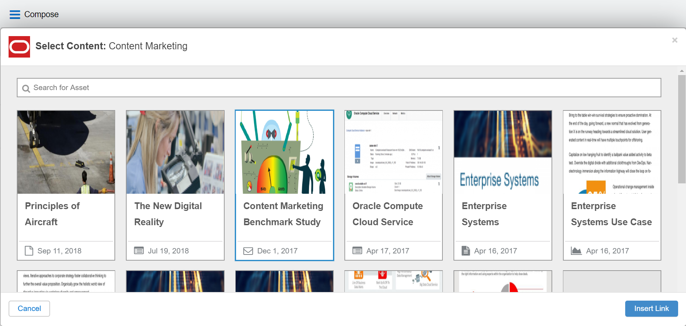The image size is (686, 326).
Task: Select second-row pie chart thumbnail
Action: [503, 282]
